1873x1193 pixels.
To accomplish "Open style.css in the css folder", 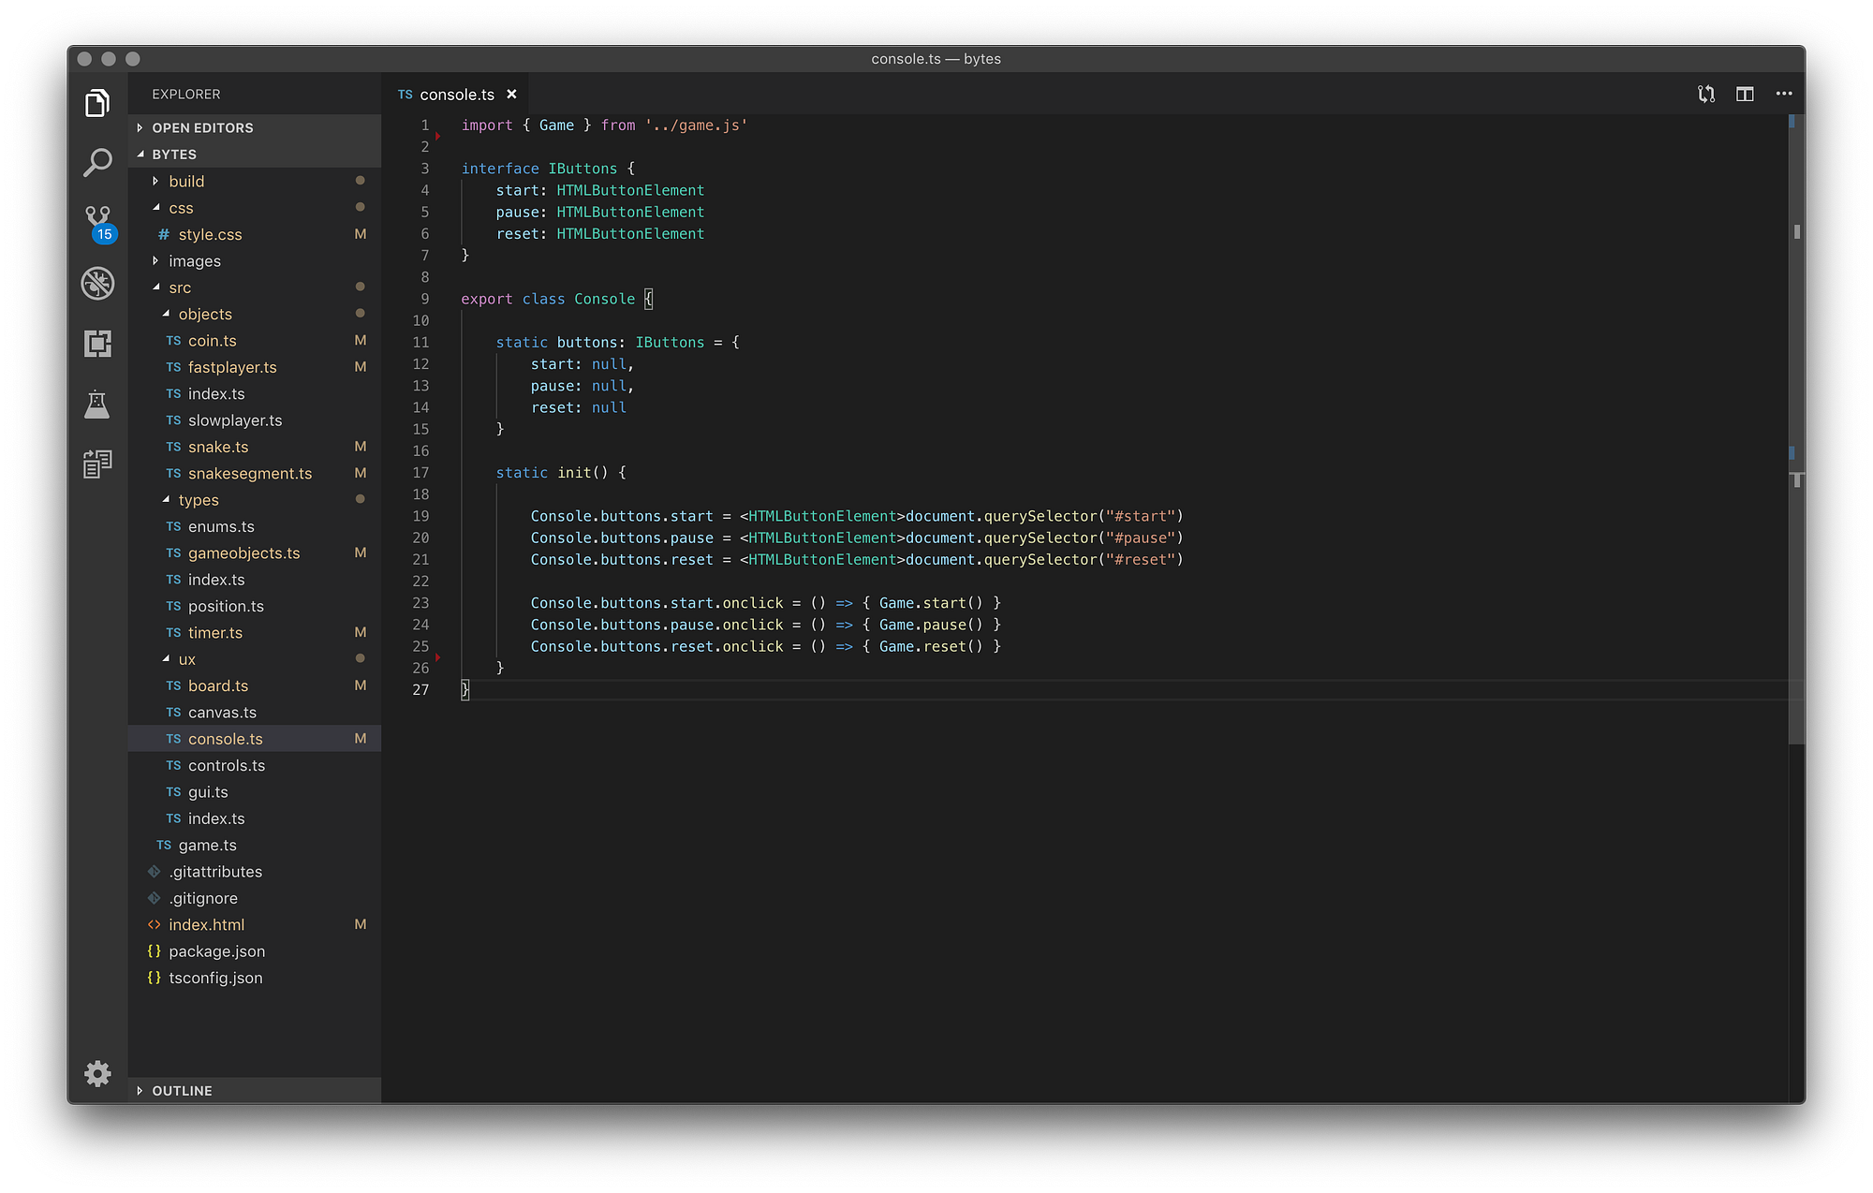I will coord(210,234).
